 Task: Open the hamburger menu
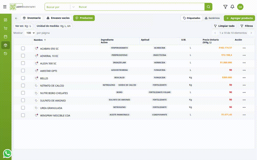pos(5,7)
